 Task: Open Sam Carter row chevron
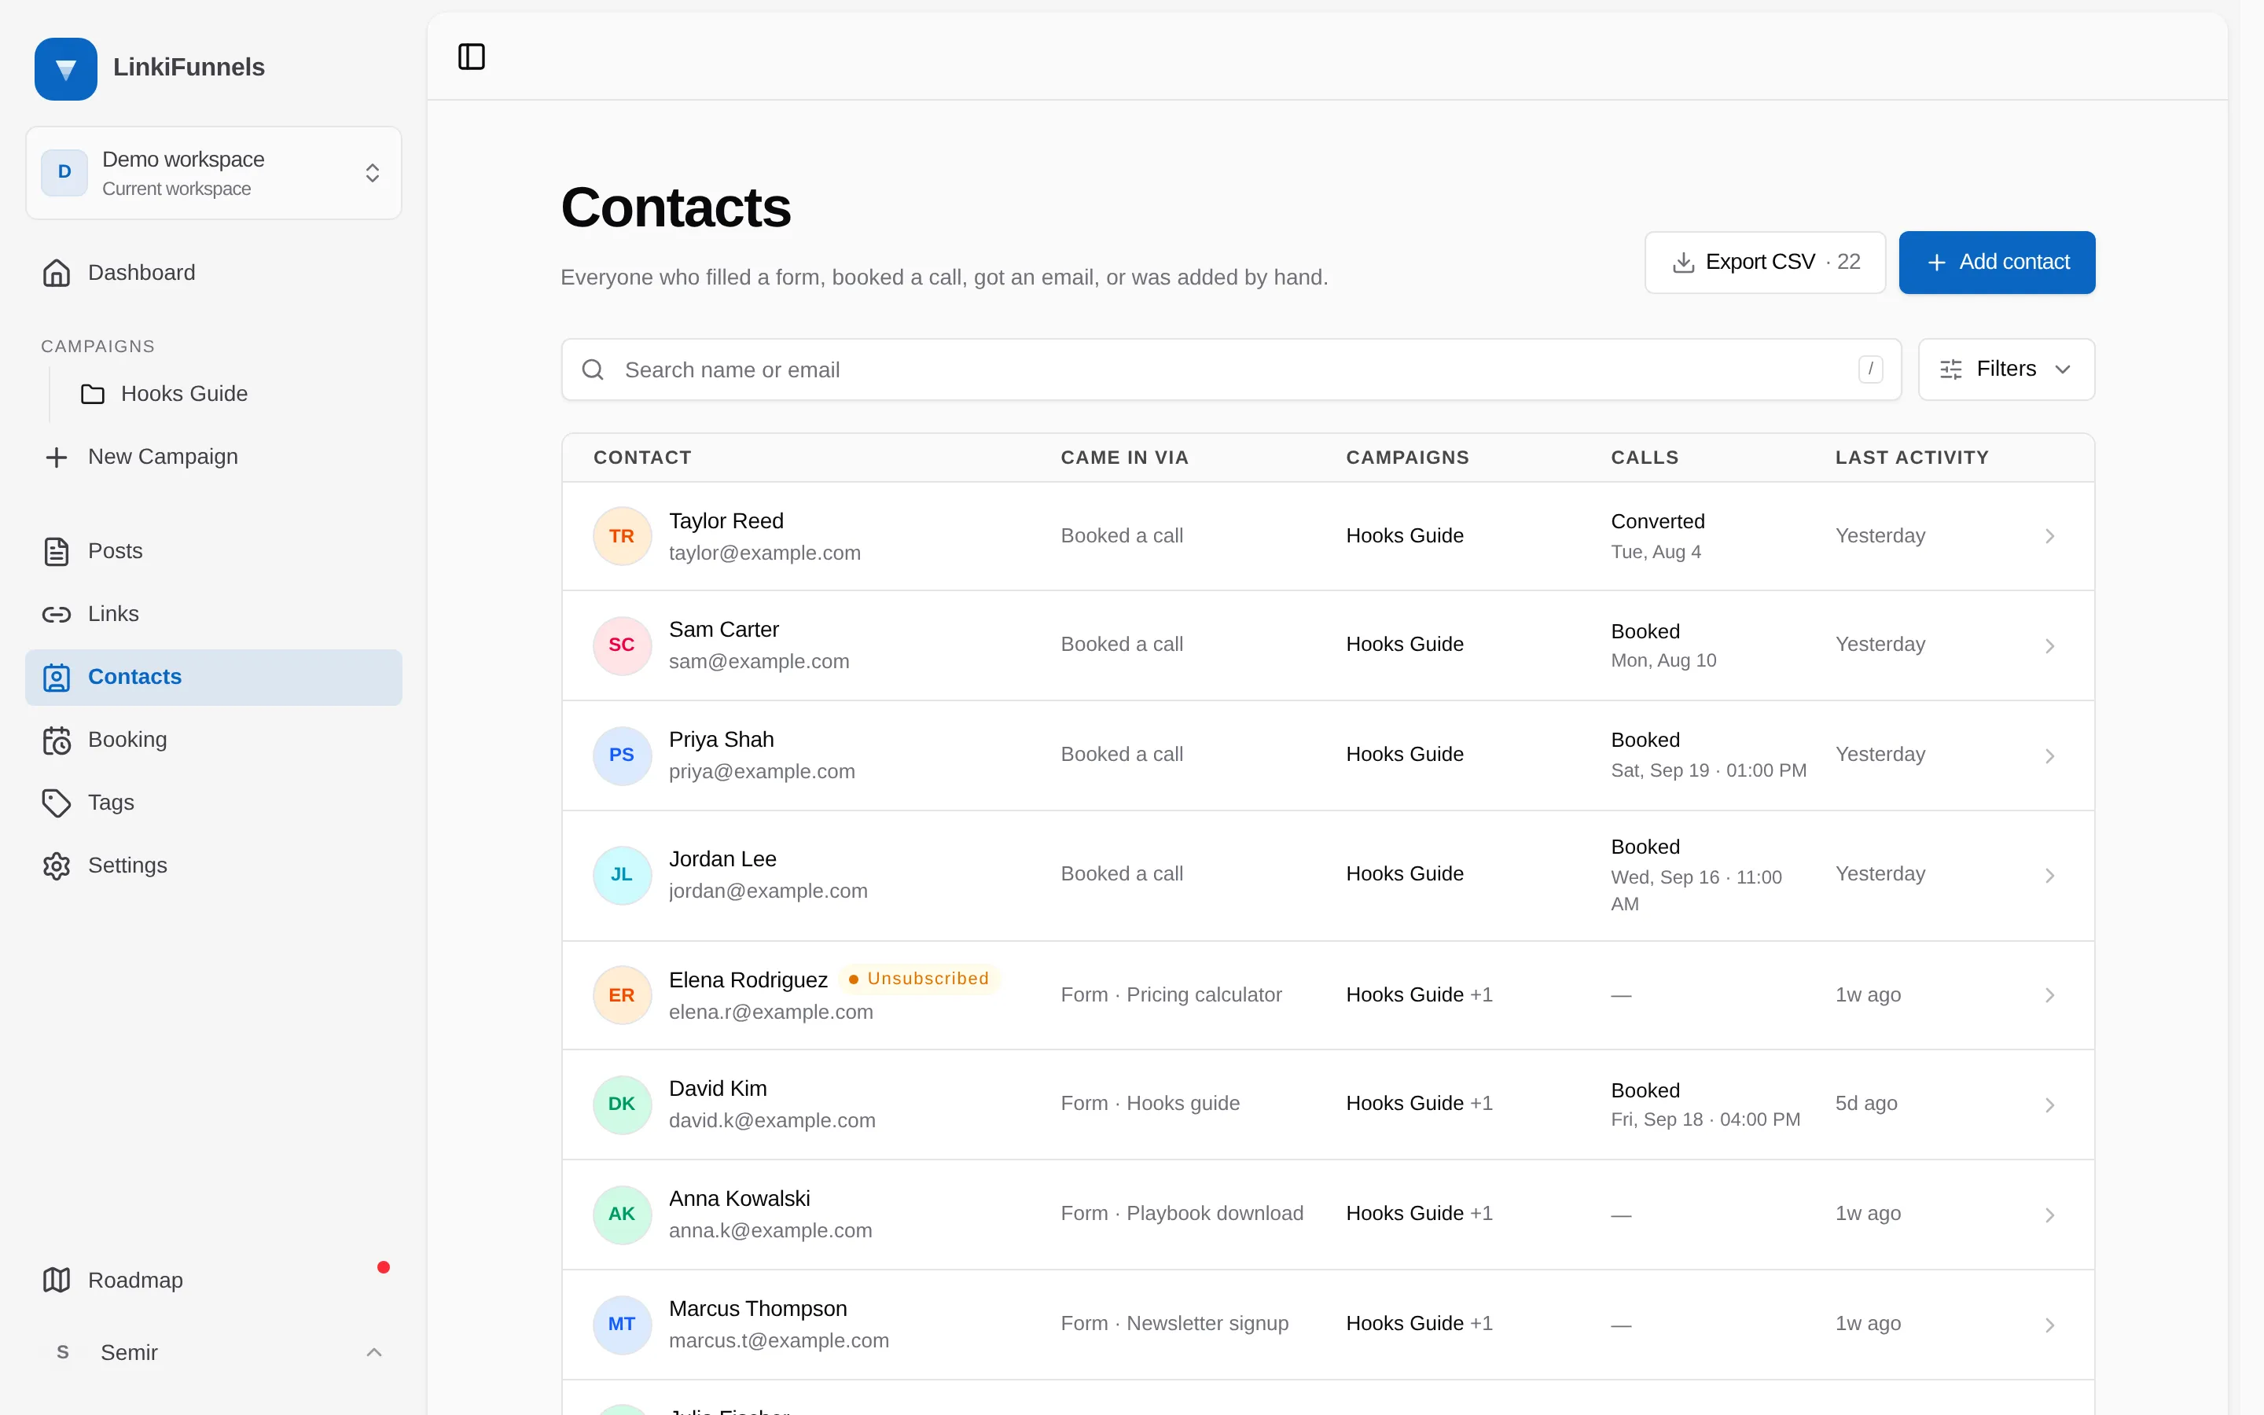[2049, 647]
